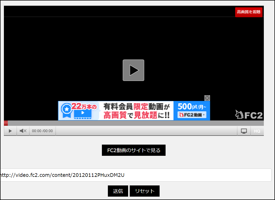Click the 500pt/月 price in the ad
275x200 pixels.
click(x=192, y=106)
